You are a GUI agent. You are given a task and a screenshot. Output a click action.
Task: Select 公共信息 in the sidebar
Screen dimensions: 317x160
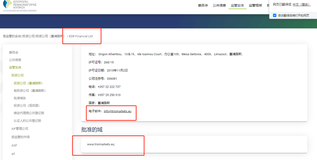15,60
